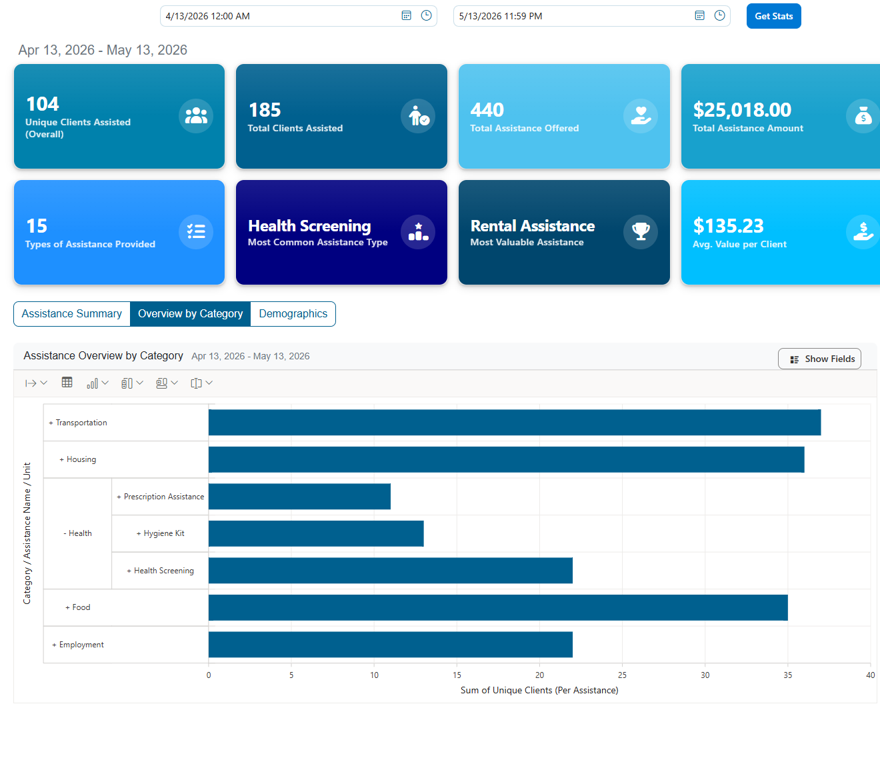This screenshot has width=880, height=770.
Task: Click the ranking star icon on Health Screening card
Action: (418, 232)
